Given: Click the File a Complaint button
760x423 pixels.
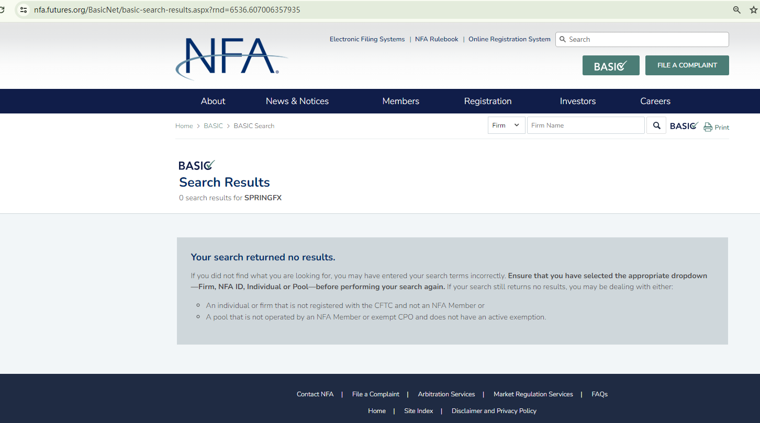Looking at the screenshot, I should tap(687, 65).
